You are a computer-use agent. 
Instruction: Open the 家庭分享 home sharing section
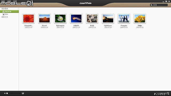pyautogui.click(x=5, y=17)
